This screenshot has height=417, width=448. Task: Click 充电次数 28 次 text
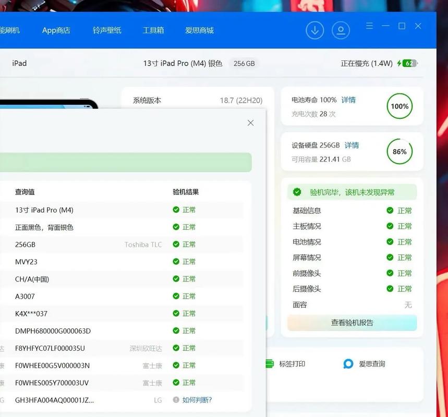[x=313, y=114]
